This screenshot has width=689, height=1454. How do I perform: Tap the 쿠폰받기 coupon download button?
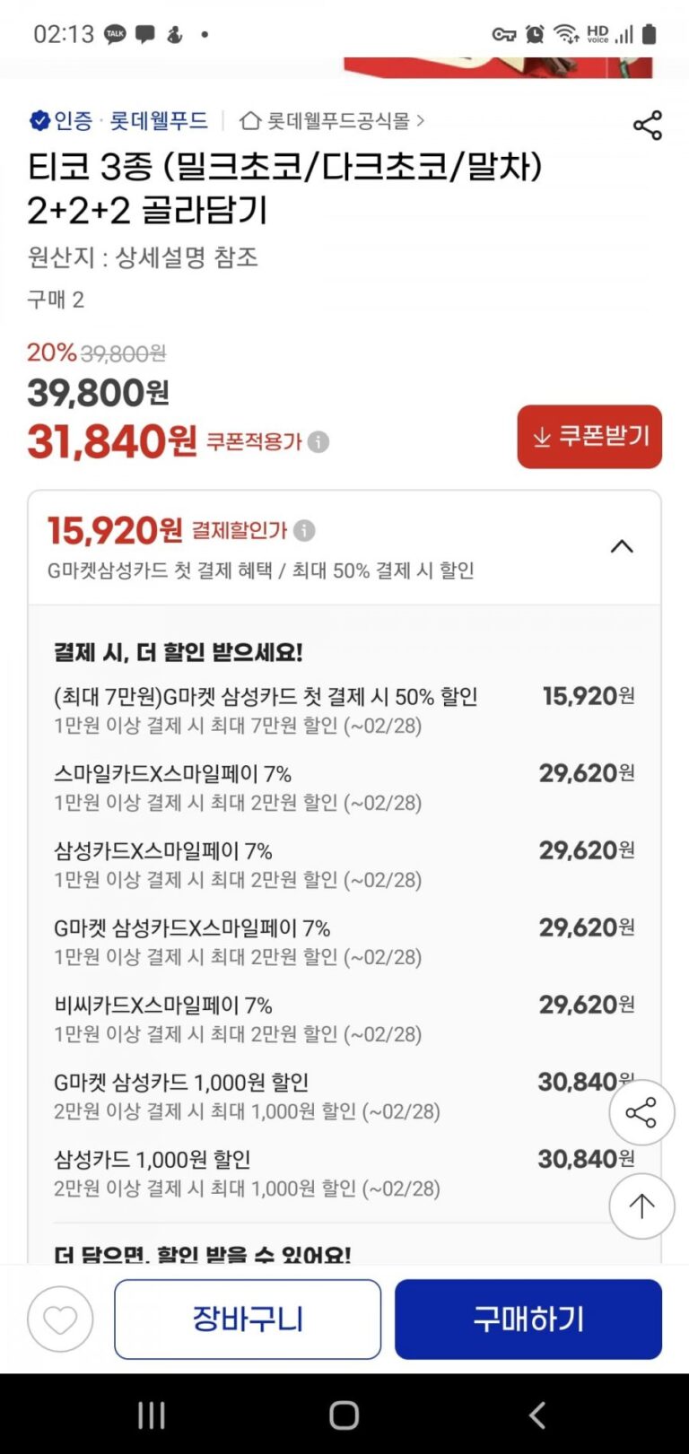click(589, 437)
